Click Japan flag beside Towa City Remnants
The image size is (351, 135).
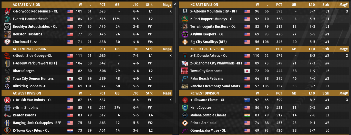click(x=247, y=71)
